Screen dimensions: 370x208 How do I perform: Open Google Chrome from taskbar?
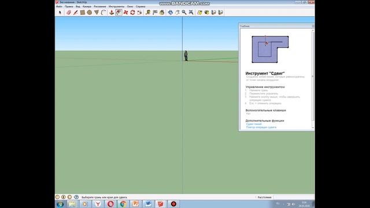123,204
